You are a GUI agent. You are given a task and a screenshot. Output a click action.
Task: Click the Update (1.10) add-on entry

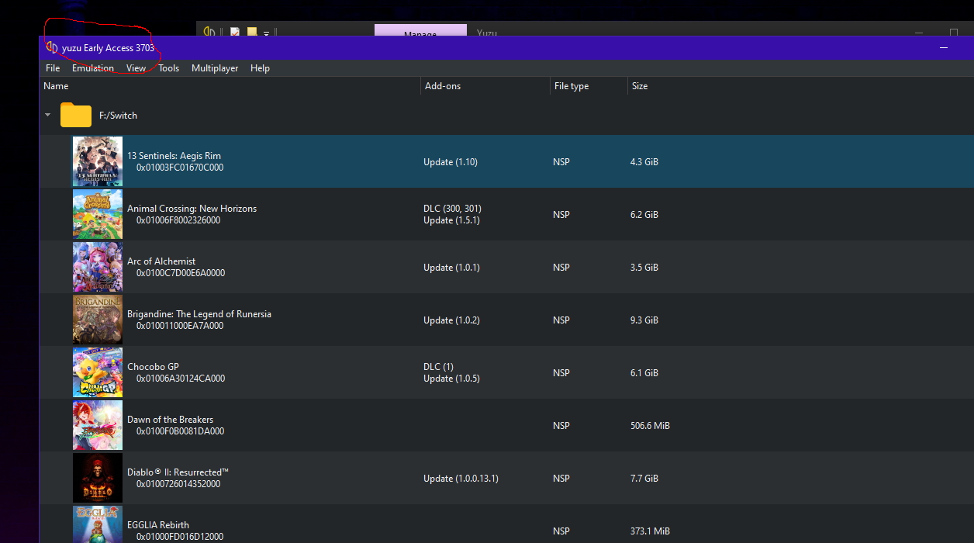coord(451,162)
